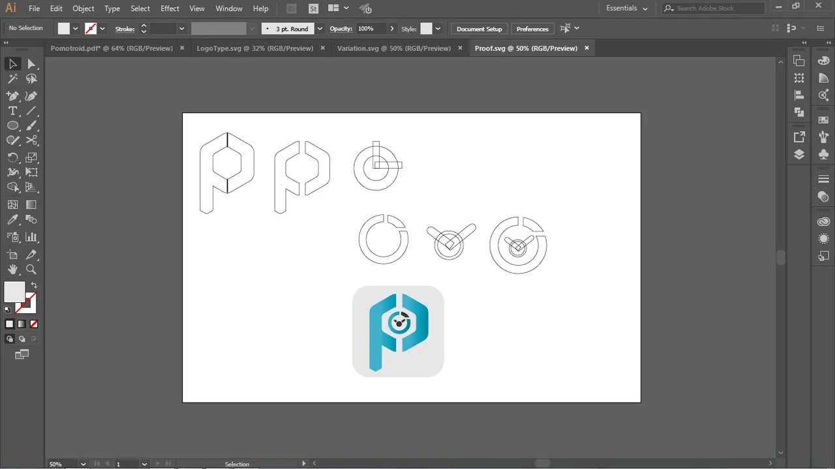Choose the Eyedropper tool
The image size is (835, 469).
pyautogui.click(x=12, y=220)
